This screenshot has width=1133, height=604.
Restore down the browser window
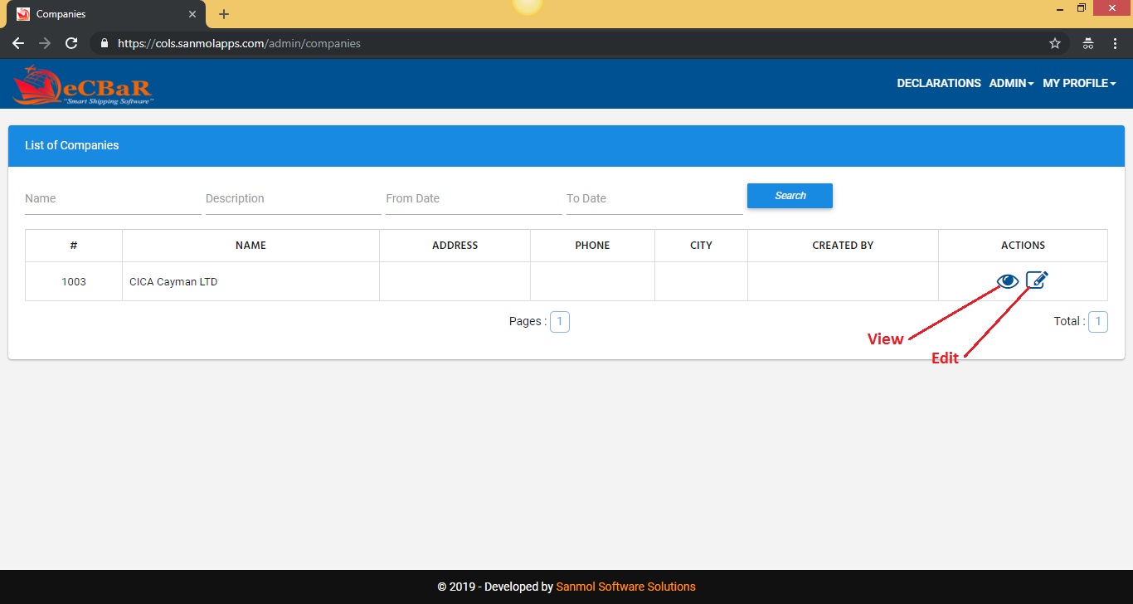[1081, 8]
